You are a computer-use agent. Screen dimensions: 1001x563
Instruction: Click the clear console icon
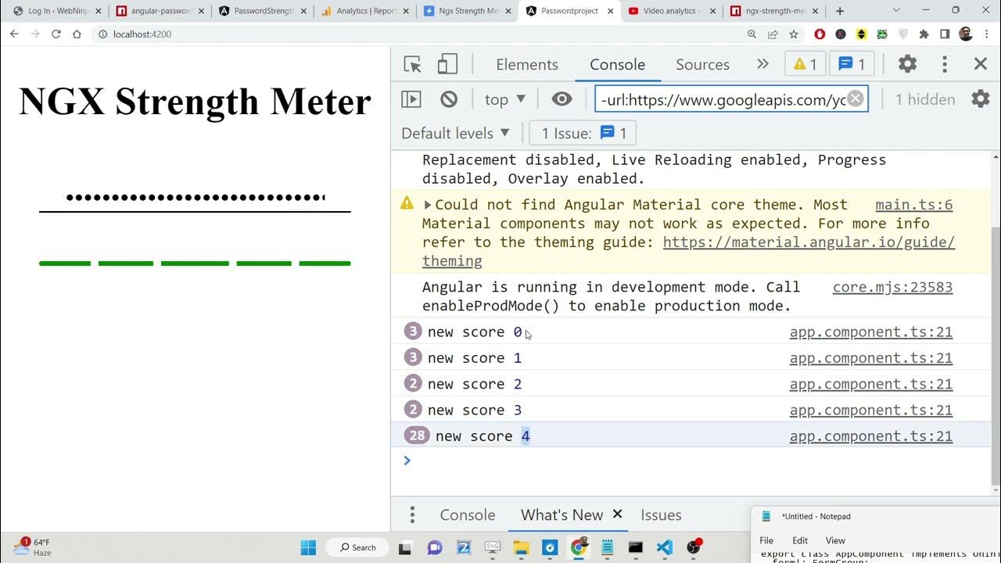tap(449, 99)
